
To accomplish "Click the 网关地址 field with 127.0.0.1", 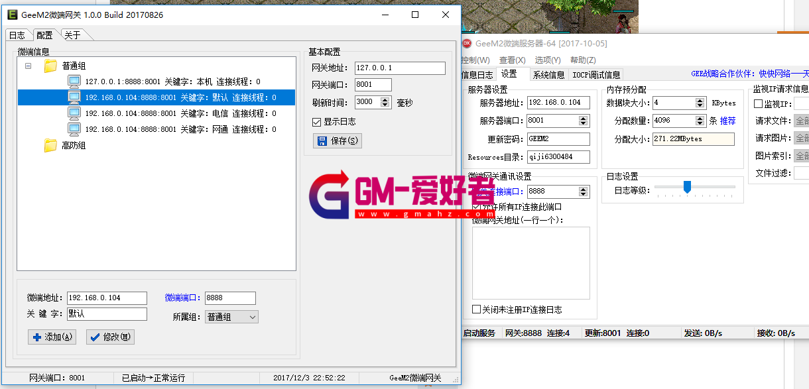I will (400, 68).
